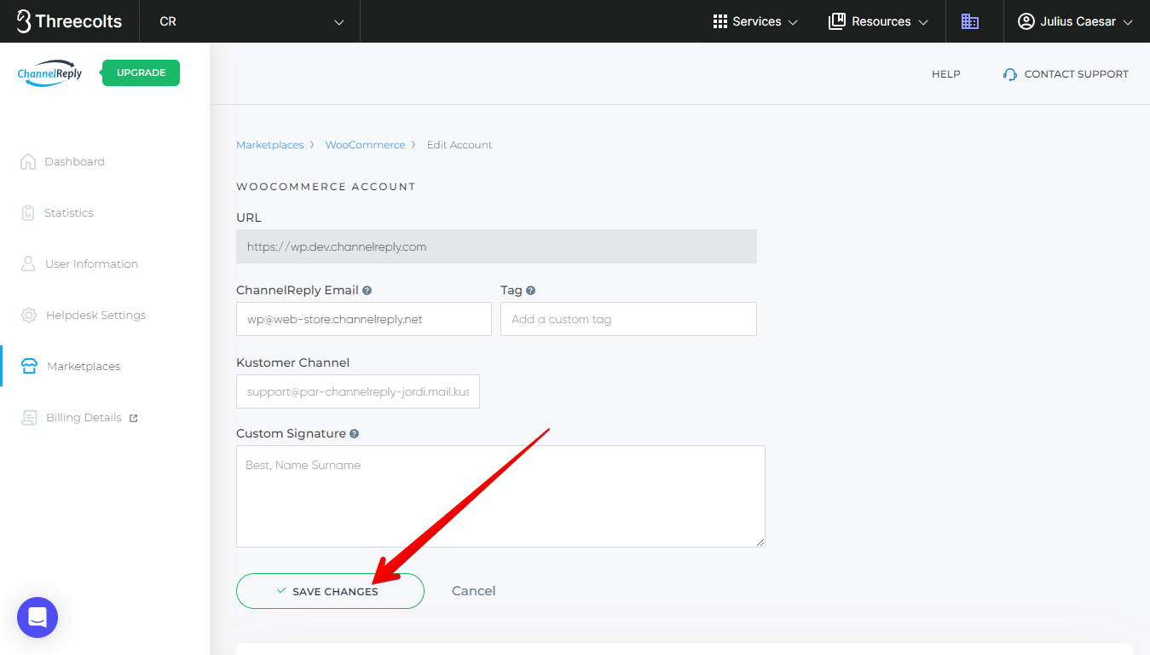Click the ChannelReply logo in sidebar
Image resolution: width=1150 pixels, height=655 pixels.
coord(50,73)
